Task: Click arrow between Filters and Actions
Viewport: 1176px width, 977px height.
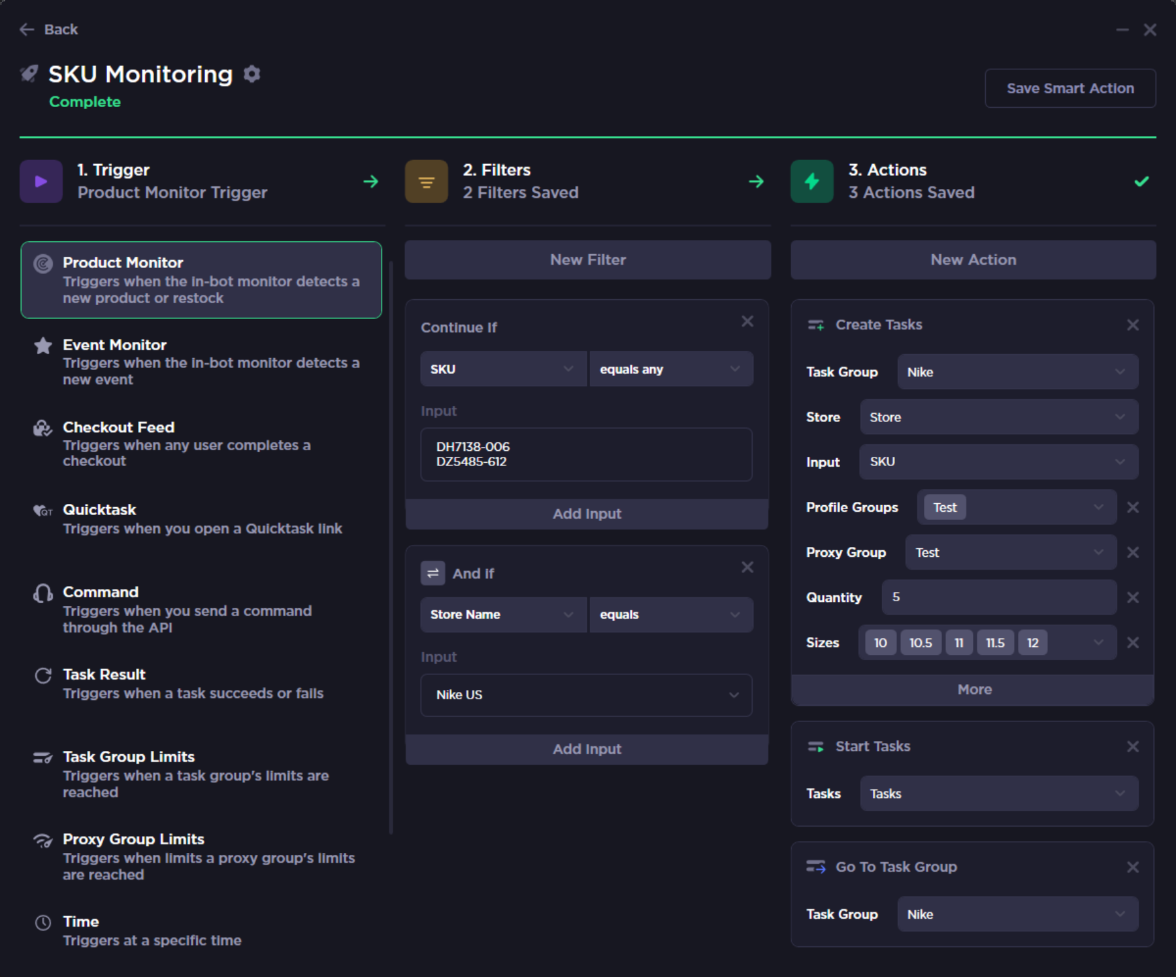Action: 757,182
